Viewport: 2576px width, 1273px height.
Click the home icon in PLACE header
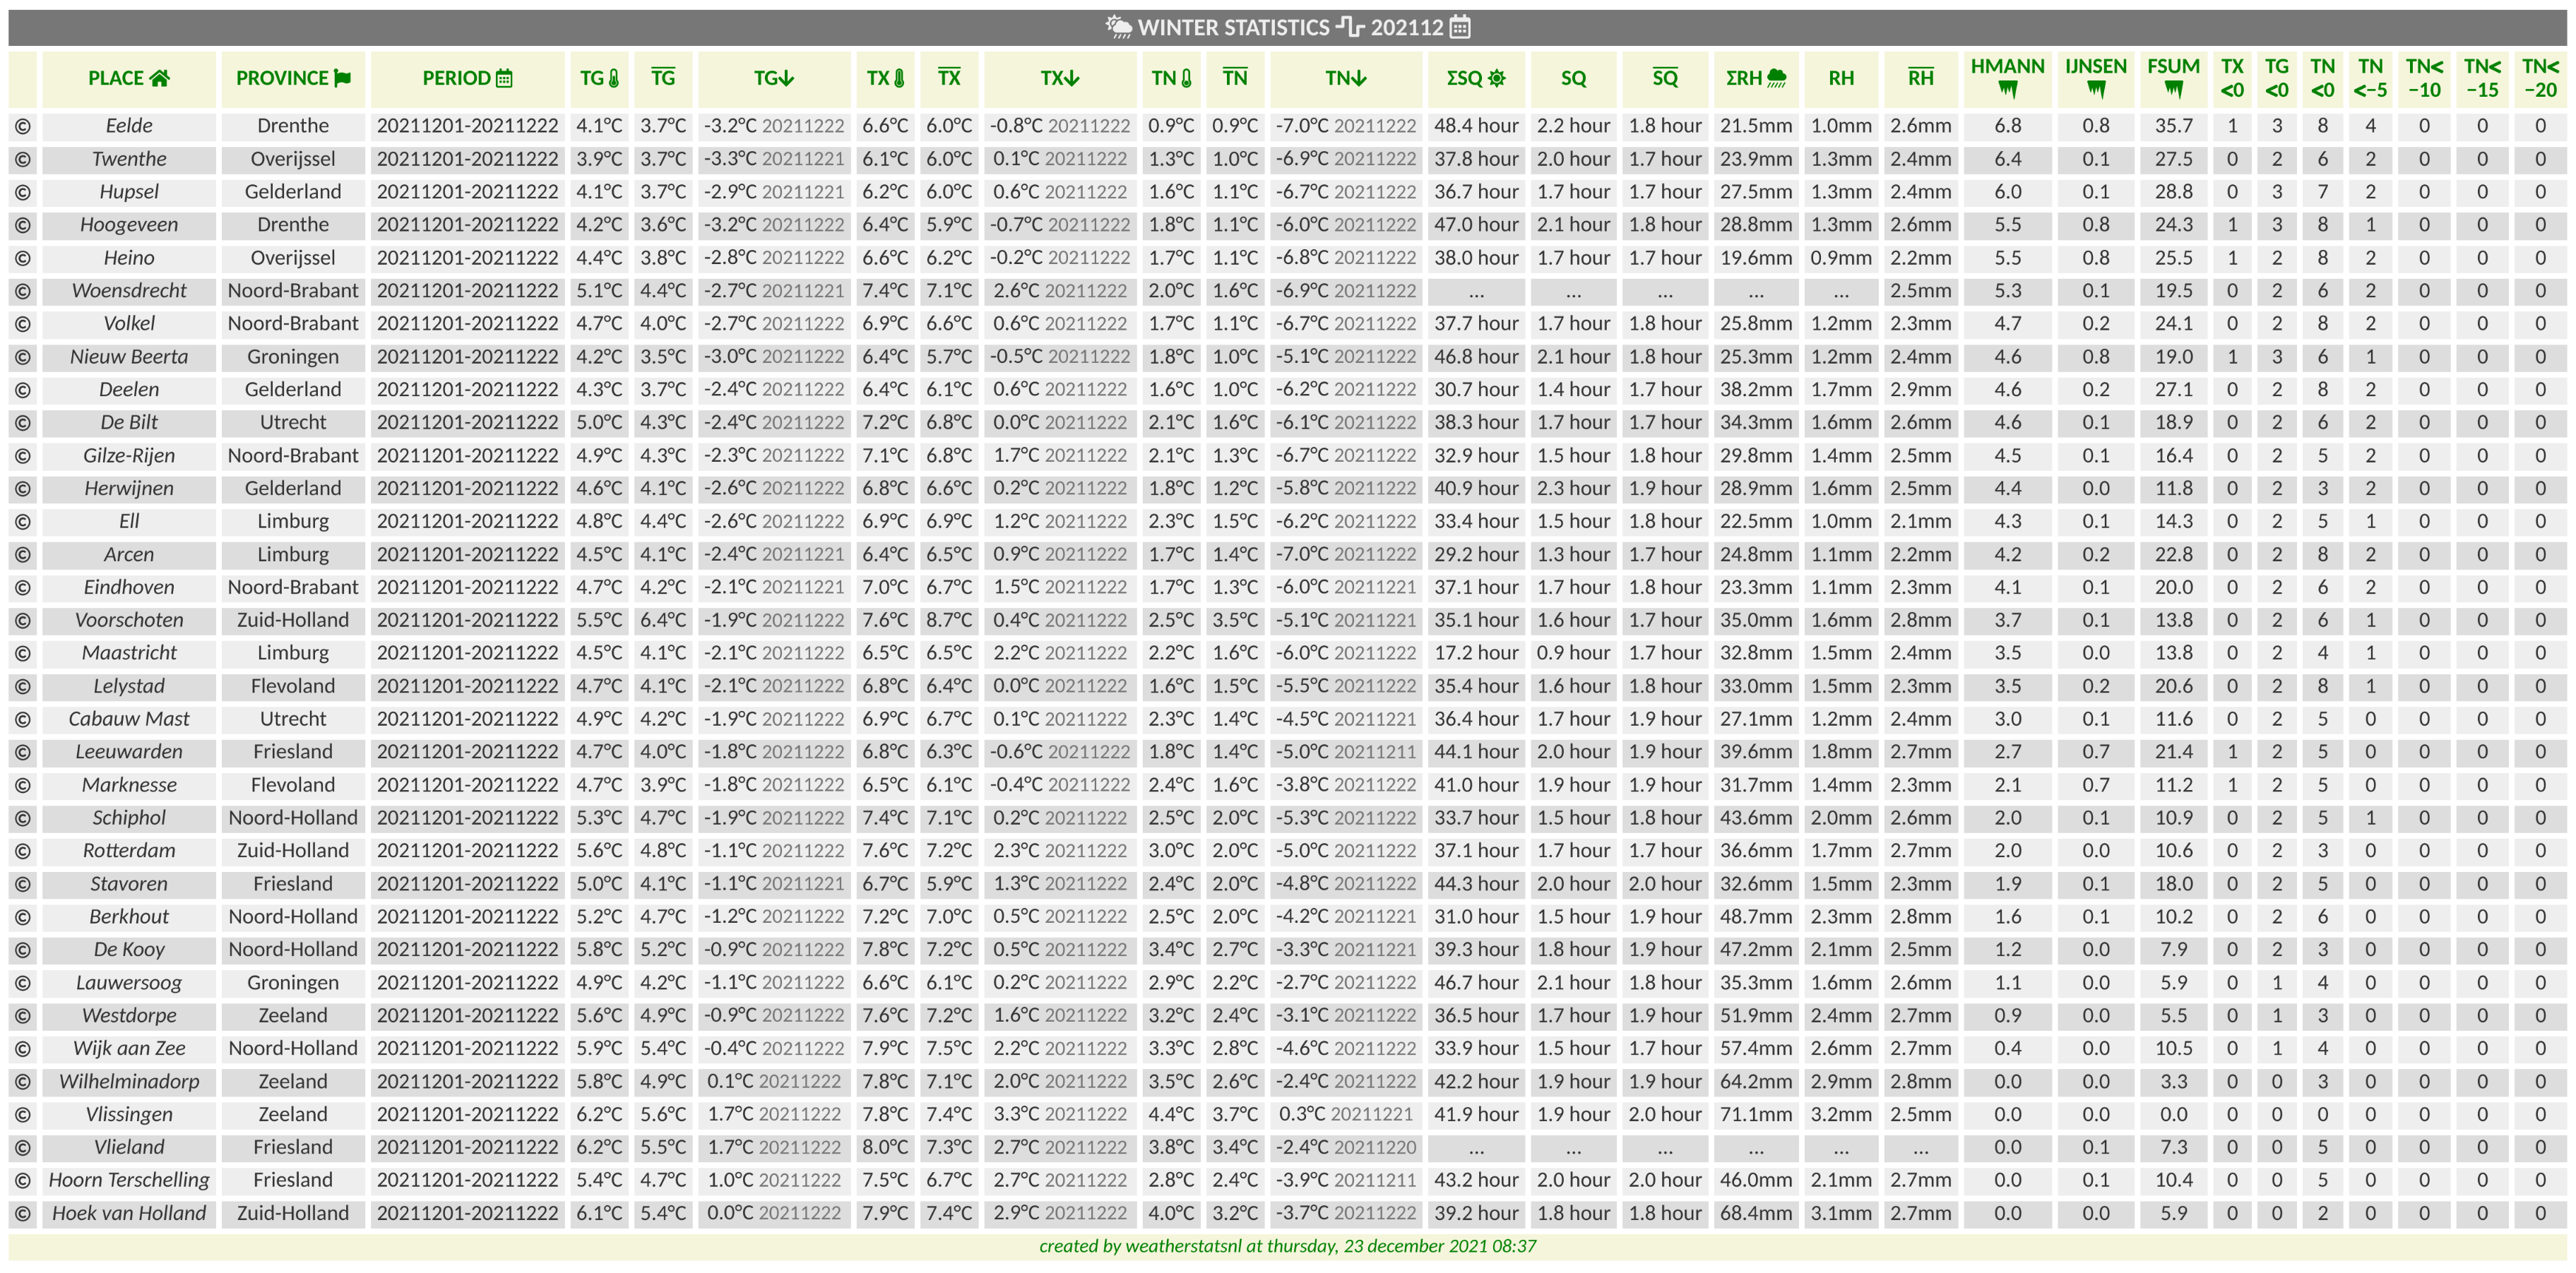tap(160, 78)
